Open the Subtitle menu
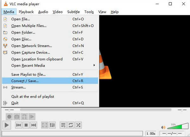This screenshot has width=190, height=137. click(73, 12)
